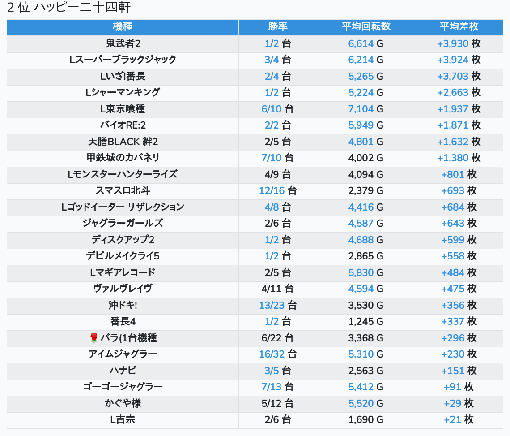The height and width of the screenshot is (436, 510).
Task: Click the L吉宗 machine cell
Action: [123, 420]
